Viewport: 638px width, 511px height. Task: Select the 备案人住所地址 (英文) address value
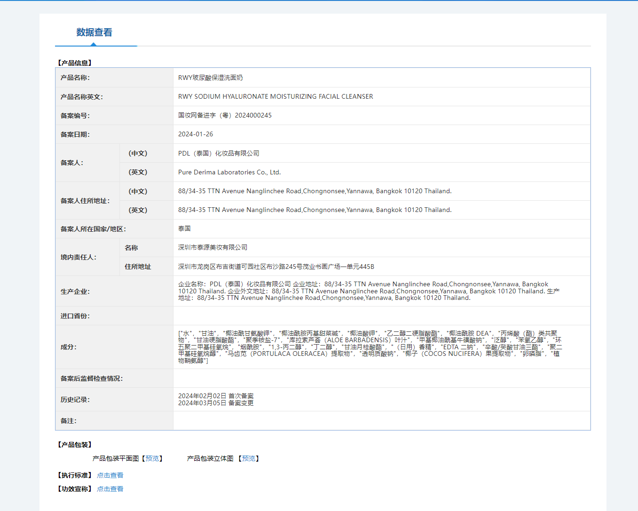[315, 210]
